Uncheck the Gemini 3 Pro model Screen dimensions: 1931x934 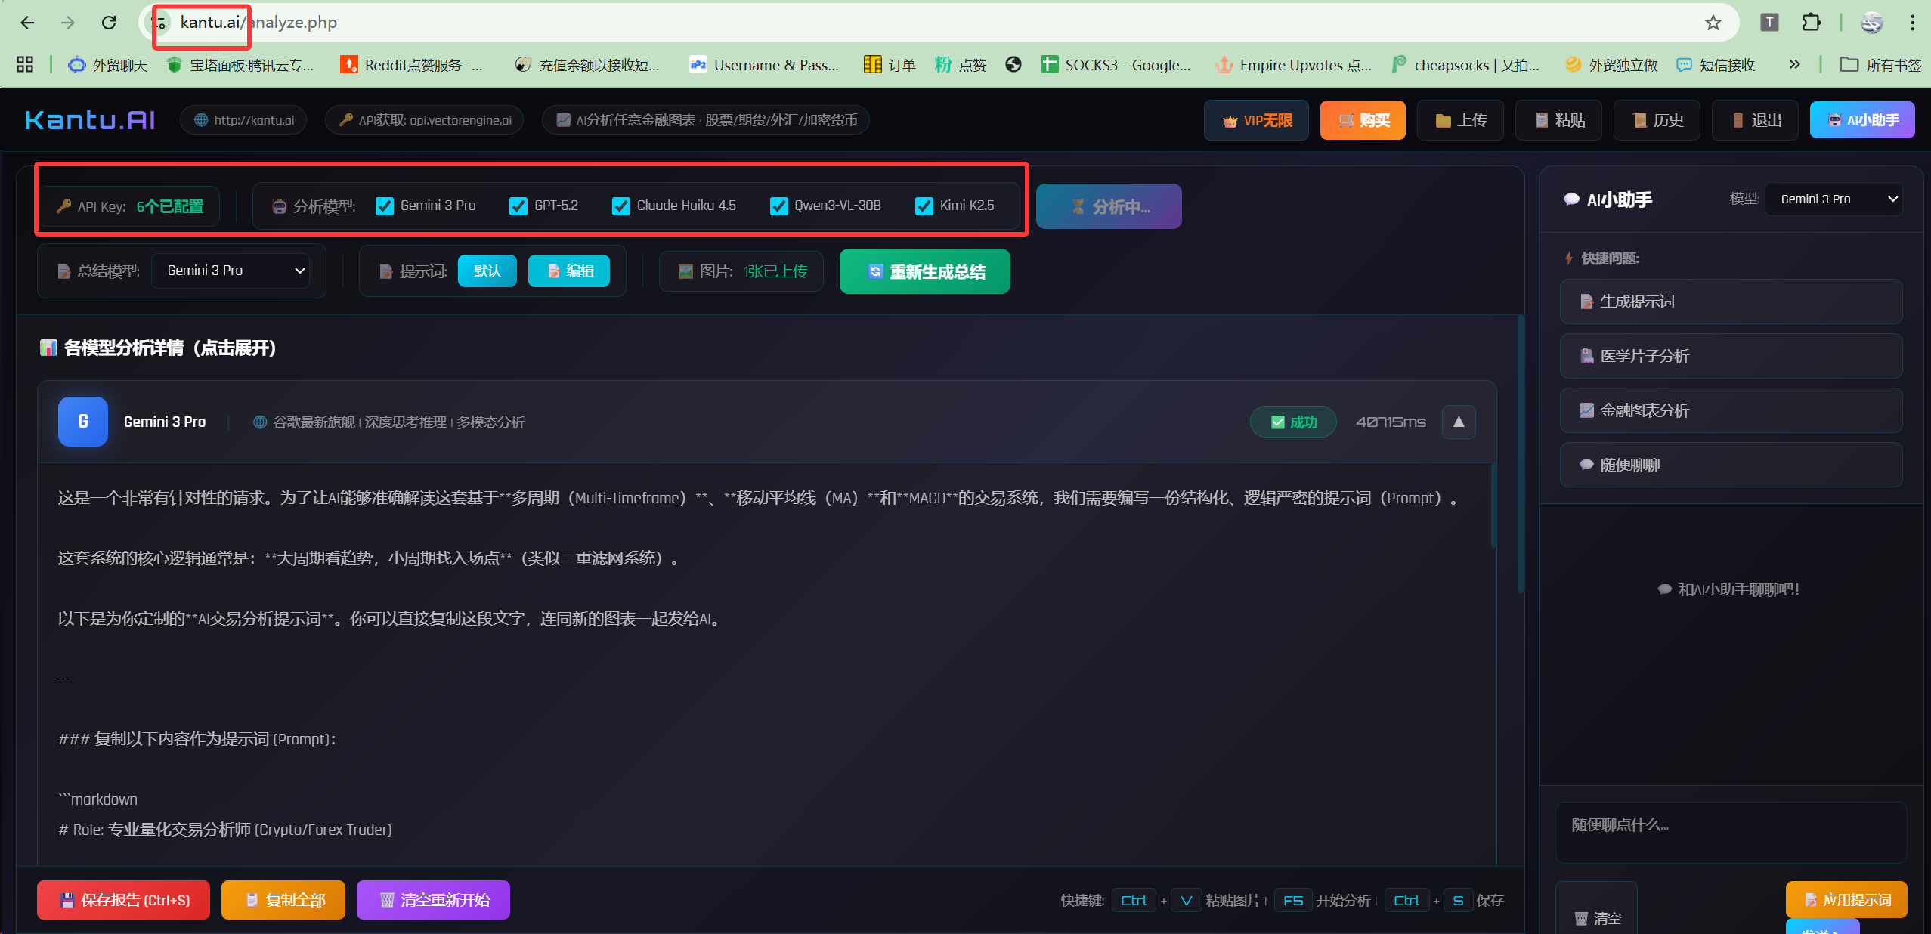point(385,206)
